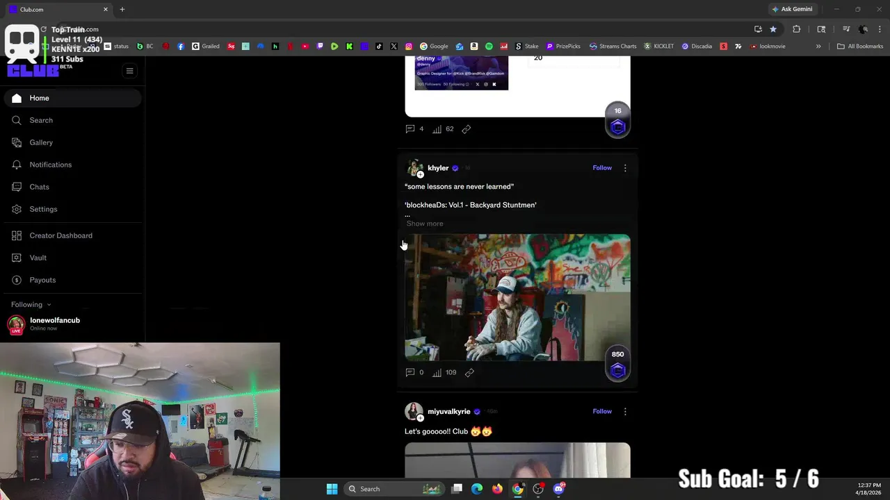Click the comment icon on khyler's post
The height and width of the screenshot is (500, 890).
410,372
